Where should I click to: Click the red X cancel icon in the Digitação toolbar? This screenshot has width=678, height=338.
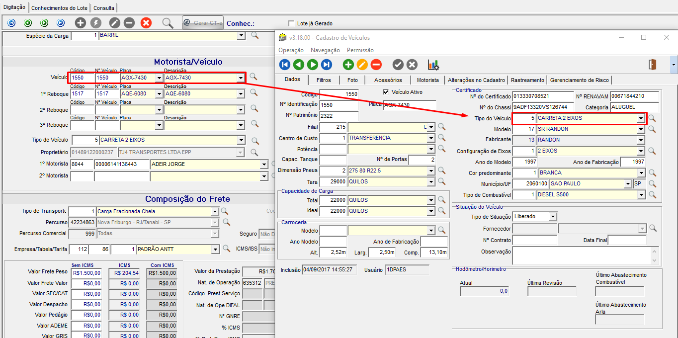(146, 23)
